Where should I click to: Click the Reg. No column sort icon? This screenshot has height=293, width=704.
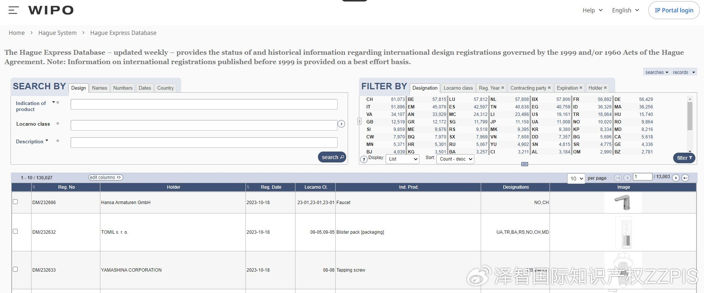click(34, 187)
